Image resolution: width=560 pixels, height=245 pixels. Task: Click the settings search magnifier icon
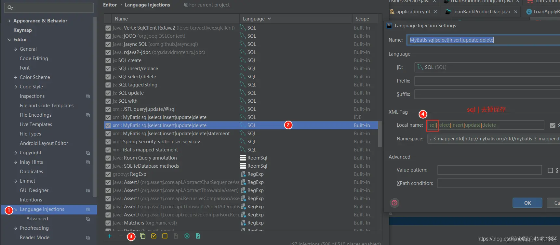10,7
